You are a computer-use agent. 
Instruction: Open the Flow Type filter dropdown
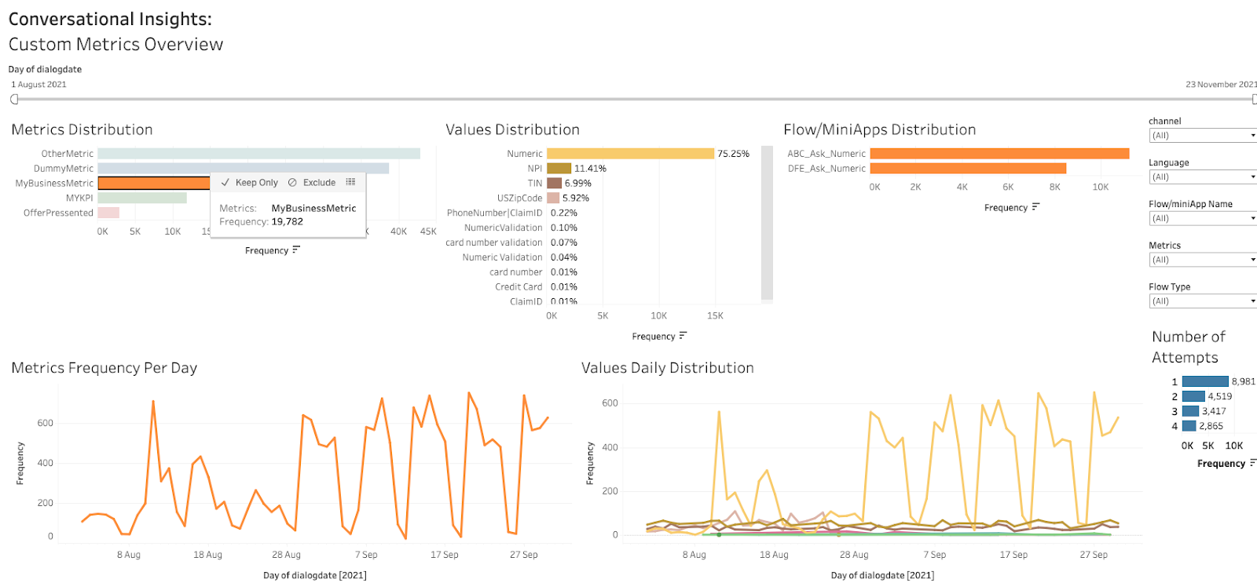pyautogui.click(x=1202, y=301)
